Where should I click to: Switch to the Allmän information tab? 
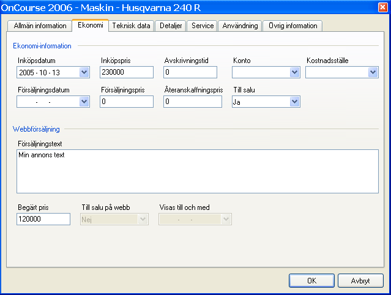point(40,26)
